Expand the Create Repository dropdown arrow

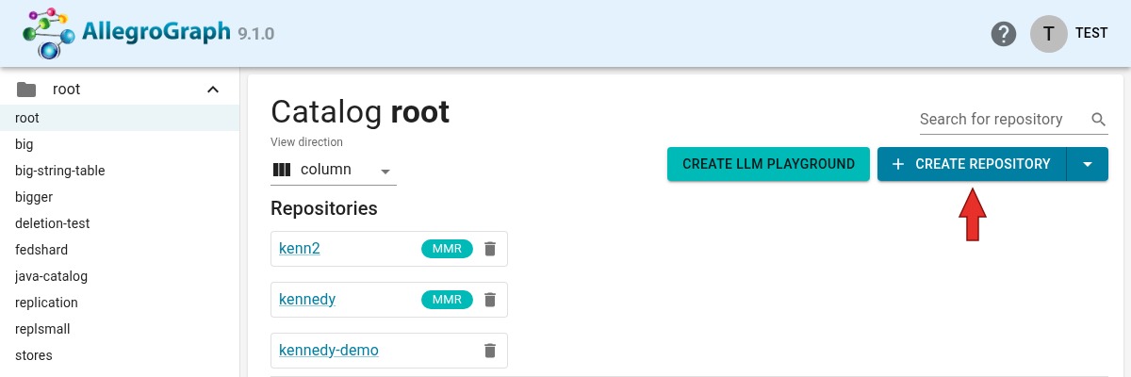pyautogui.click(x=1088, y=164)
